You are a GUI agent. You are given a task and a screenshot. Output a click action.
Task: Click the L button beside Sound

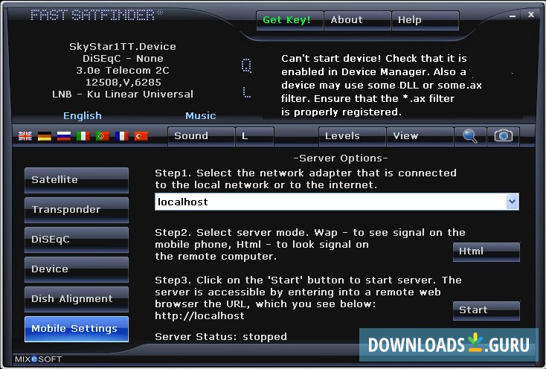[x=255, y=136]
